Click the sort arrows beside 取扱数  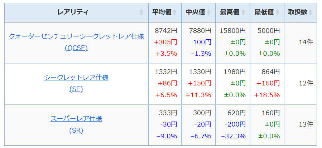pyautogui.click(x=311, y=13)
